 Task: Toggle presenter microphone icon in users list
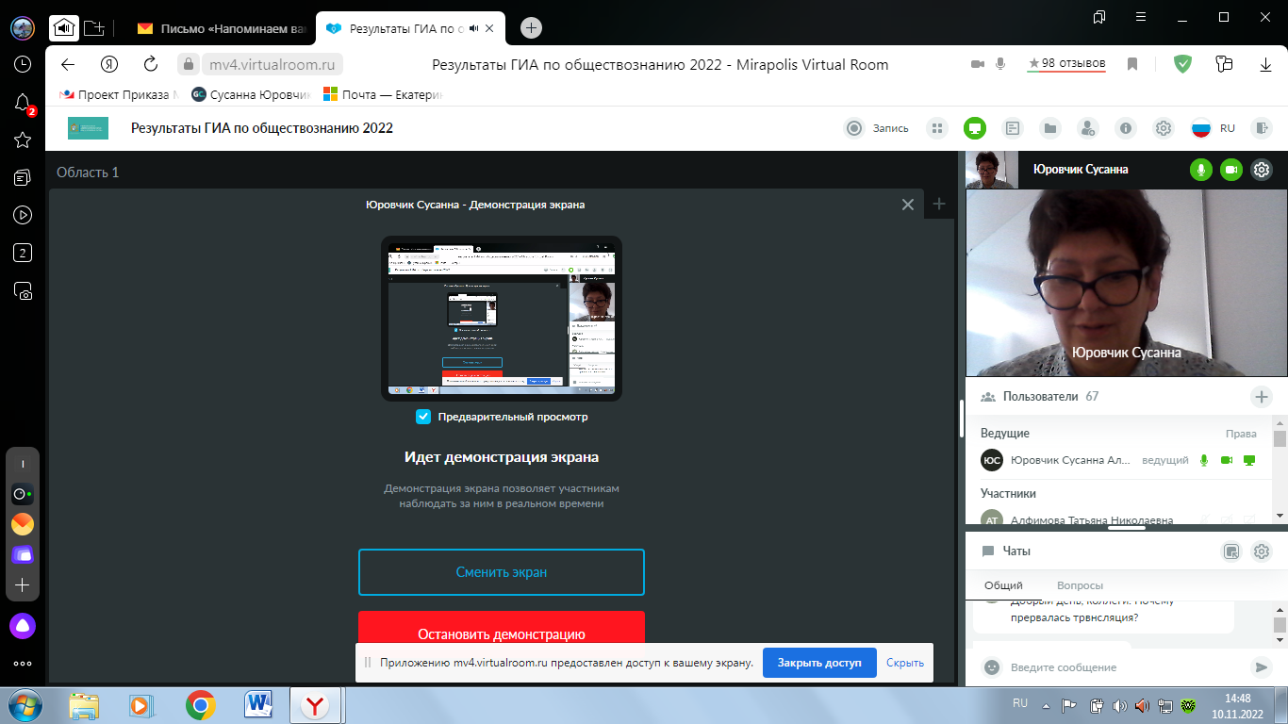pyautogui.click(x=1203, y=460)
